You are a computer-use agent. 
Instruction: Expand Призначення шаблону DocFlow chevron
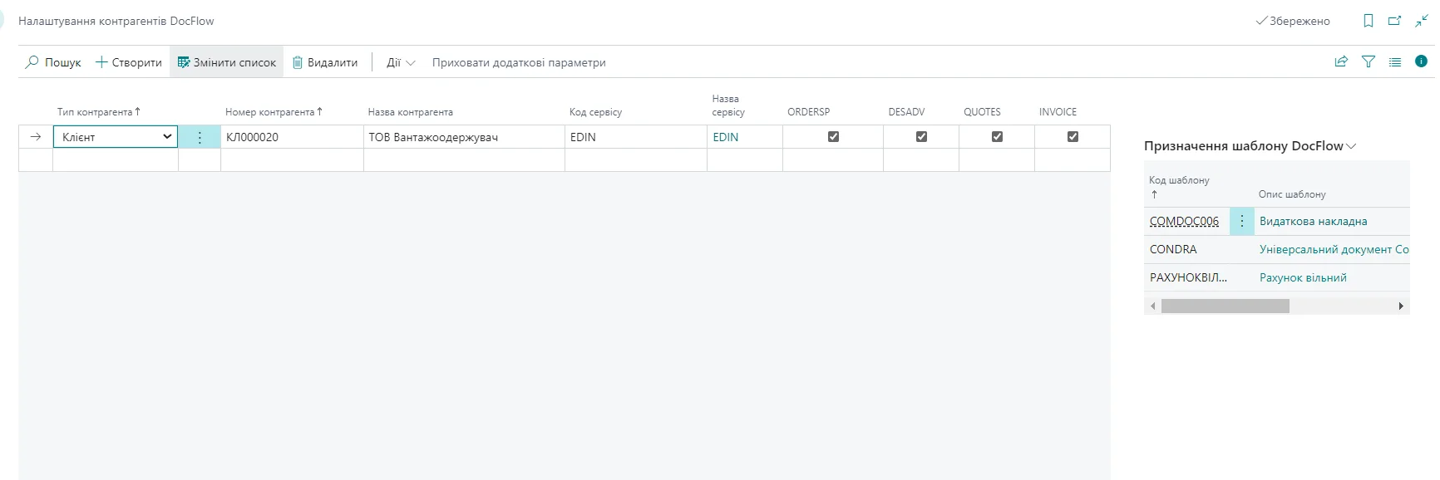pos(1351,146)
